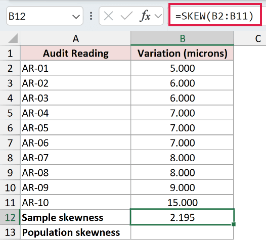Click the fill handle of cell B12
Screen dimensions: 266x240
(234, 224)
